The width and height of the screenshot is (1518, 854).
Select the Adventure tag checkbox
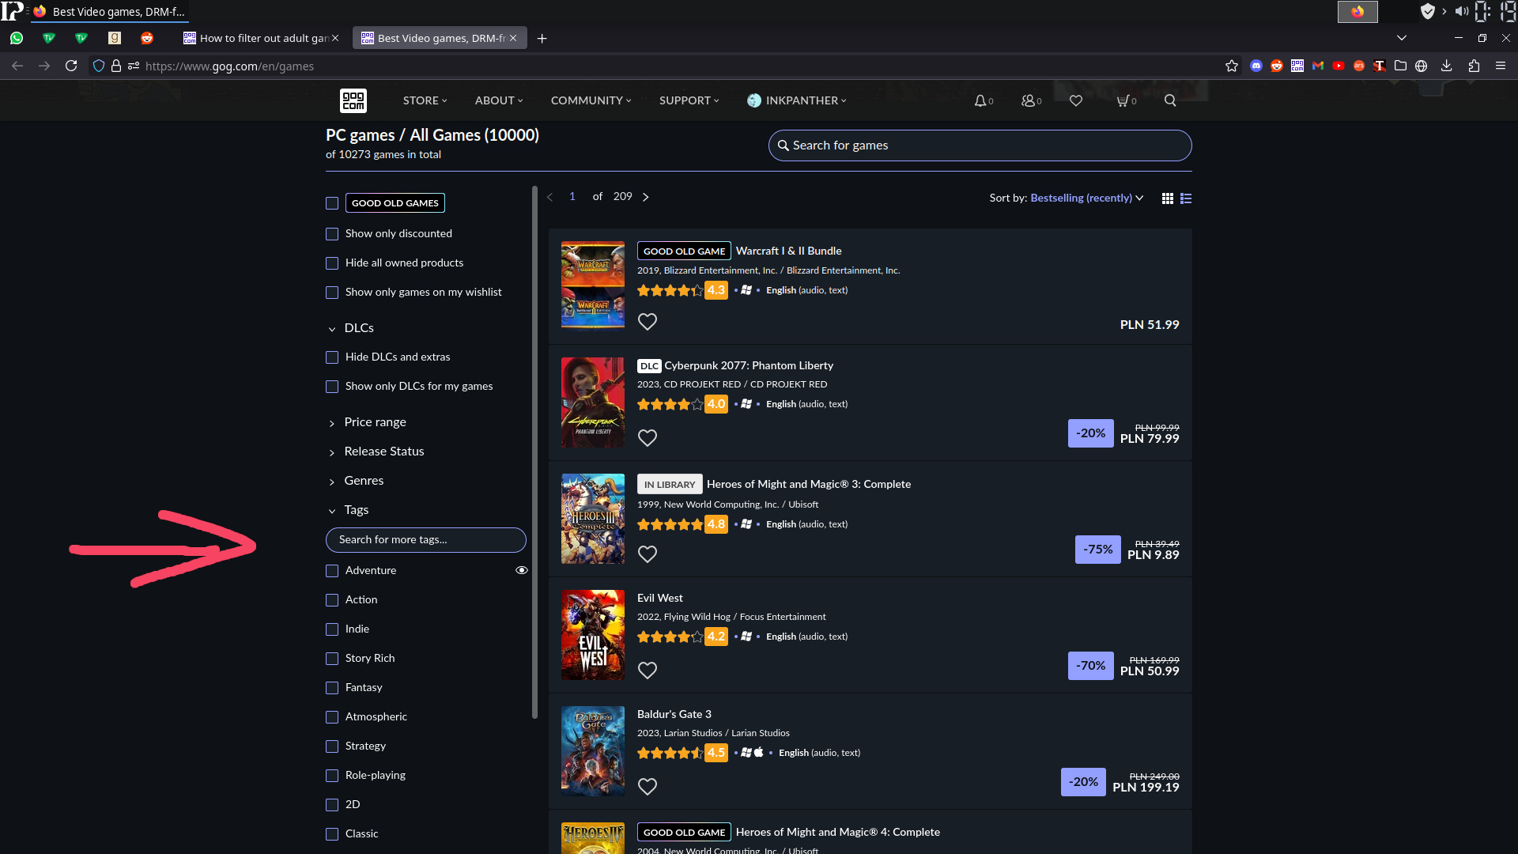coord(332,571)
